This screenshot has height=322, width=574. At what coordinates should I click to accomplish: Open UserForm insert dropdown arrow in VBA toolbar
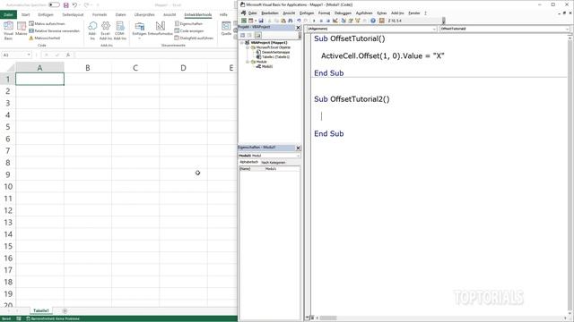(256, 21)
